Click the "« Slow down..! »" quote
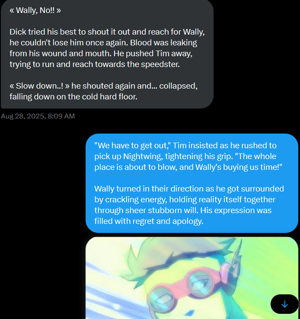 [x=39, y=86]
